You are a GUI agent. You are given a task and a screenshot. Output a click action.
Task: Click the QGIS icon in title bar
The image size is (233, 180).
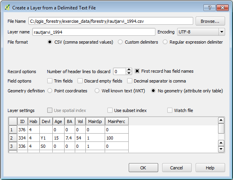click(7, 7)
